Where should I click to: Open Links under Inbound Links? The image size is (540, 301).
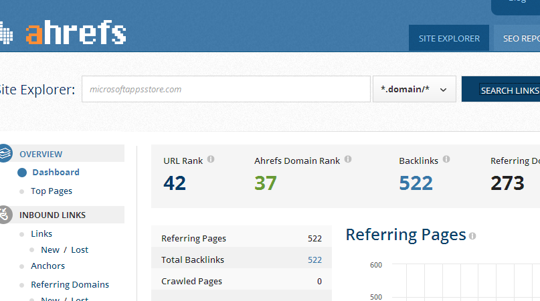[41, 234]
